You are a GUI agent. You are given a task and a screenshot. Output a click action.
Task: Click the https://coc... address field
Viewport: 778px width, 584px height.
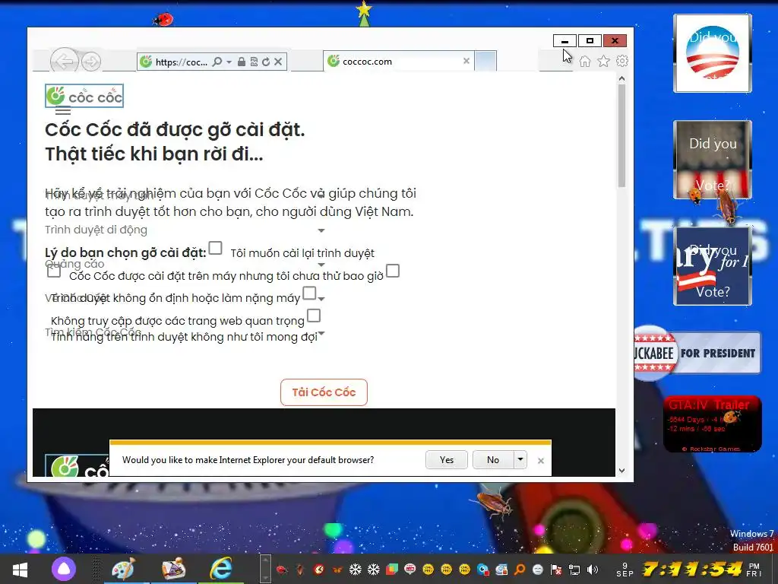pyautogui.click(x=181, y=62)
